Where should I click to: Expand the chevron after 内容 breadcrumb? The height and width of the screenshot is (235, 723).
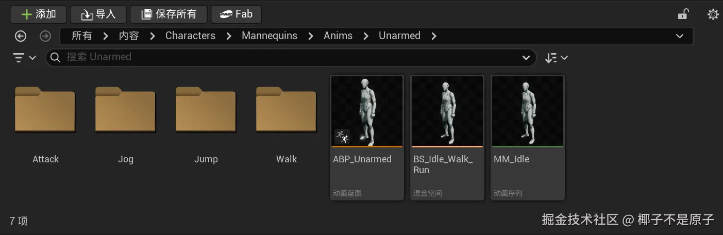click(x=152, y=36)
